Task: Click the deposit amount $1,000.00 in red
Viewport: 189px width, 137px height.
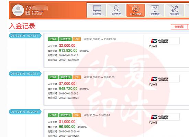Action: (67, 122)
